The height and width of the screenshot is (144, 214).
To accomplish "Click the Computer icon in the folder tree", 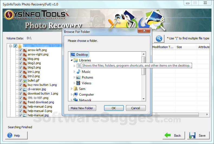I will [x=76, y=95].
